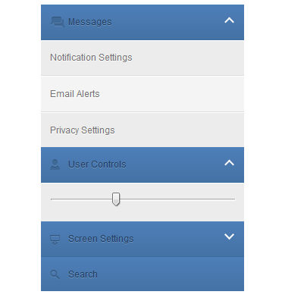Click the Messages speech bubbles icon
The height and width of the screenshot is (301, 282).
(x=58, y=22)
